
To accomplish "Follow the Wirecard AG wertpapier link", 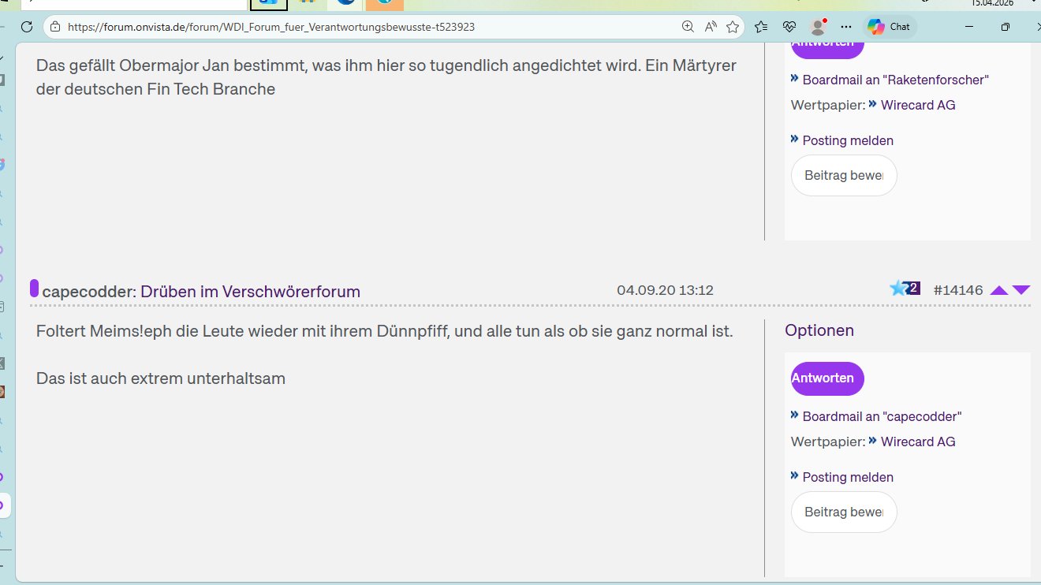I will click(x=919, y=442).
